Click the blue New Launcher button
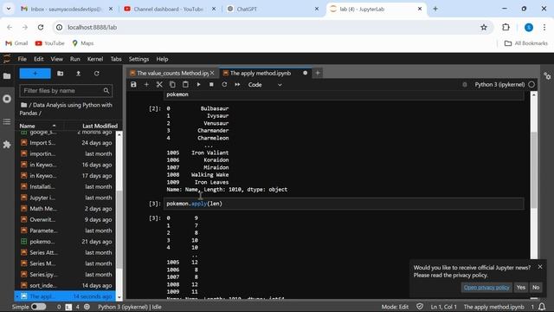Viewport: 554px width, 312px height. click(35, 73)
